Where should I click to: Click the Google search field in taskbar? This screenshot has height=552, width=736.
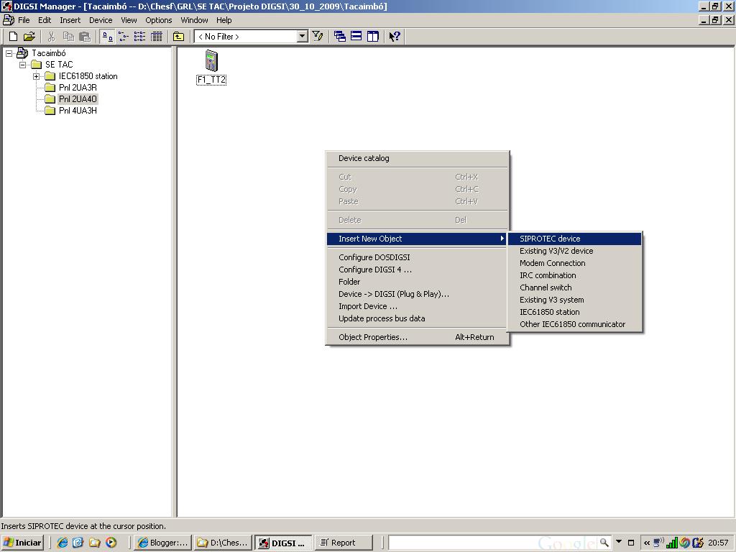pos(496,543)
